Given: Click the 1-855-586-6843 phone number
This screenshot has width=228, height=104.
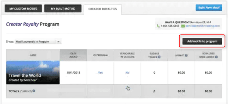Looking at the screenshot, I should tap(170, 26).
